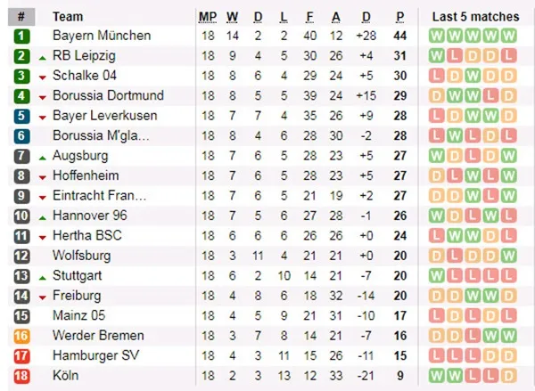
Task: Open the Borussia Dortmund team link
Action: 108,95
